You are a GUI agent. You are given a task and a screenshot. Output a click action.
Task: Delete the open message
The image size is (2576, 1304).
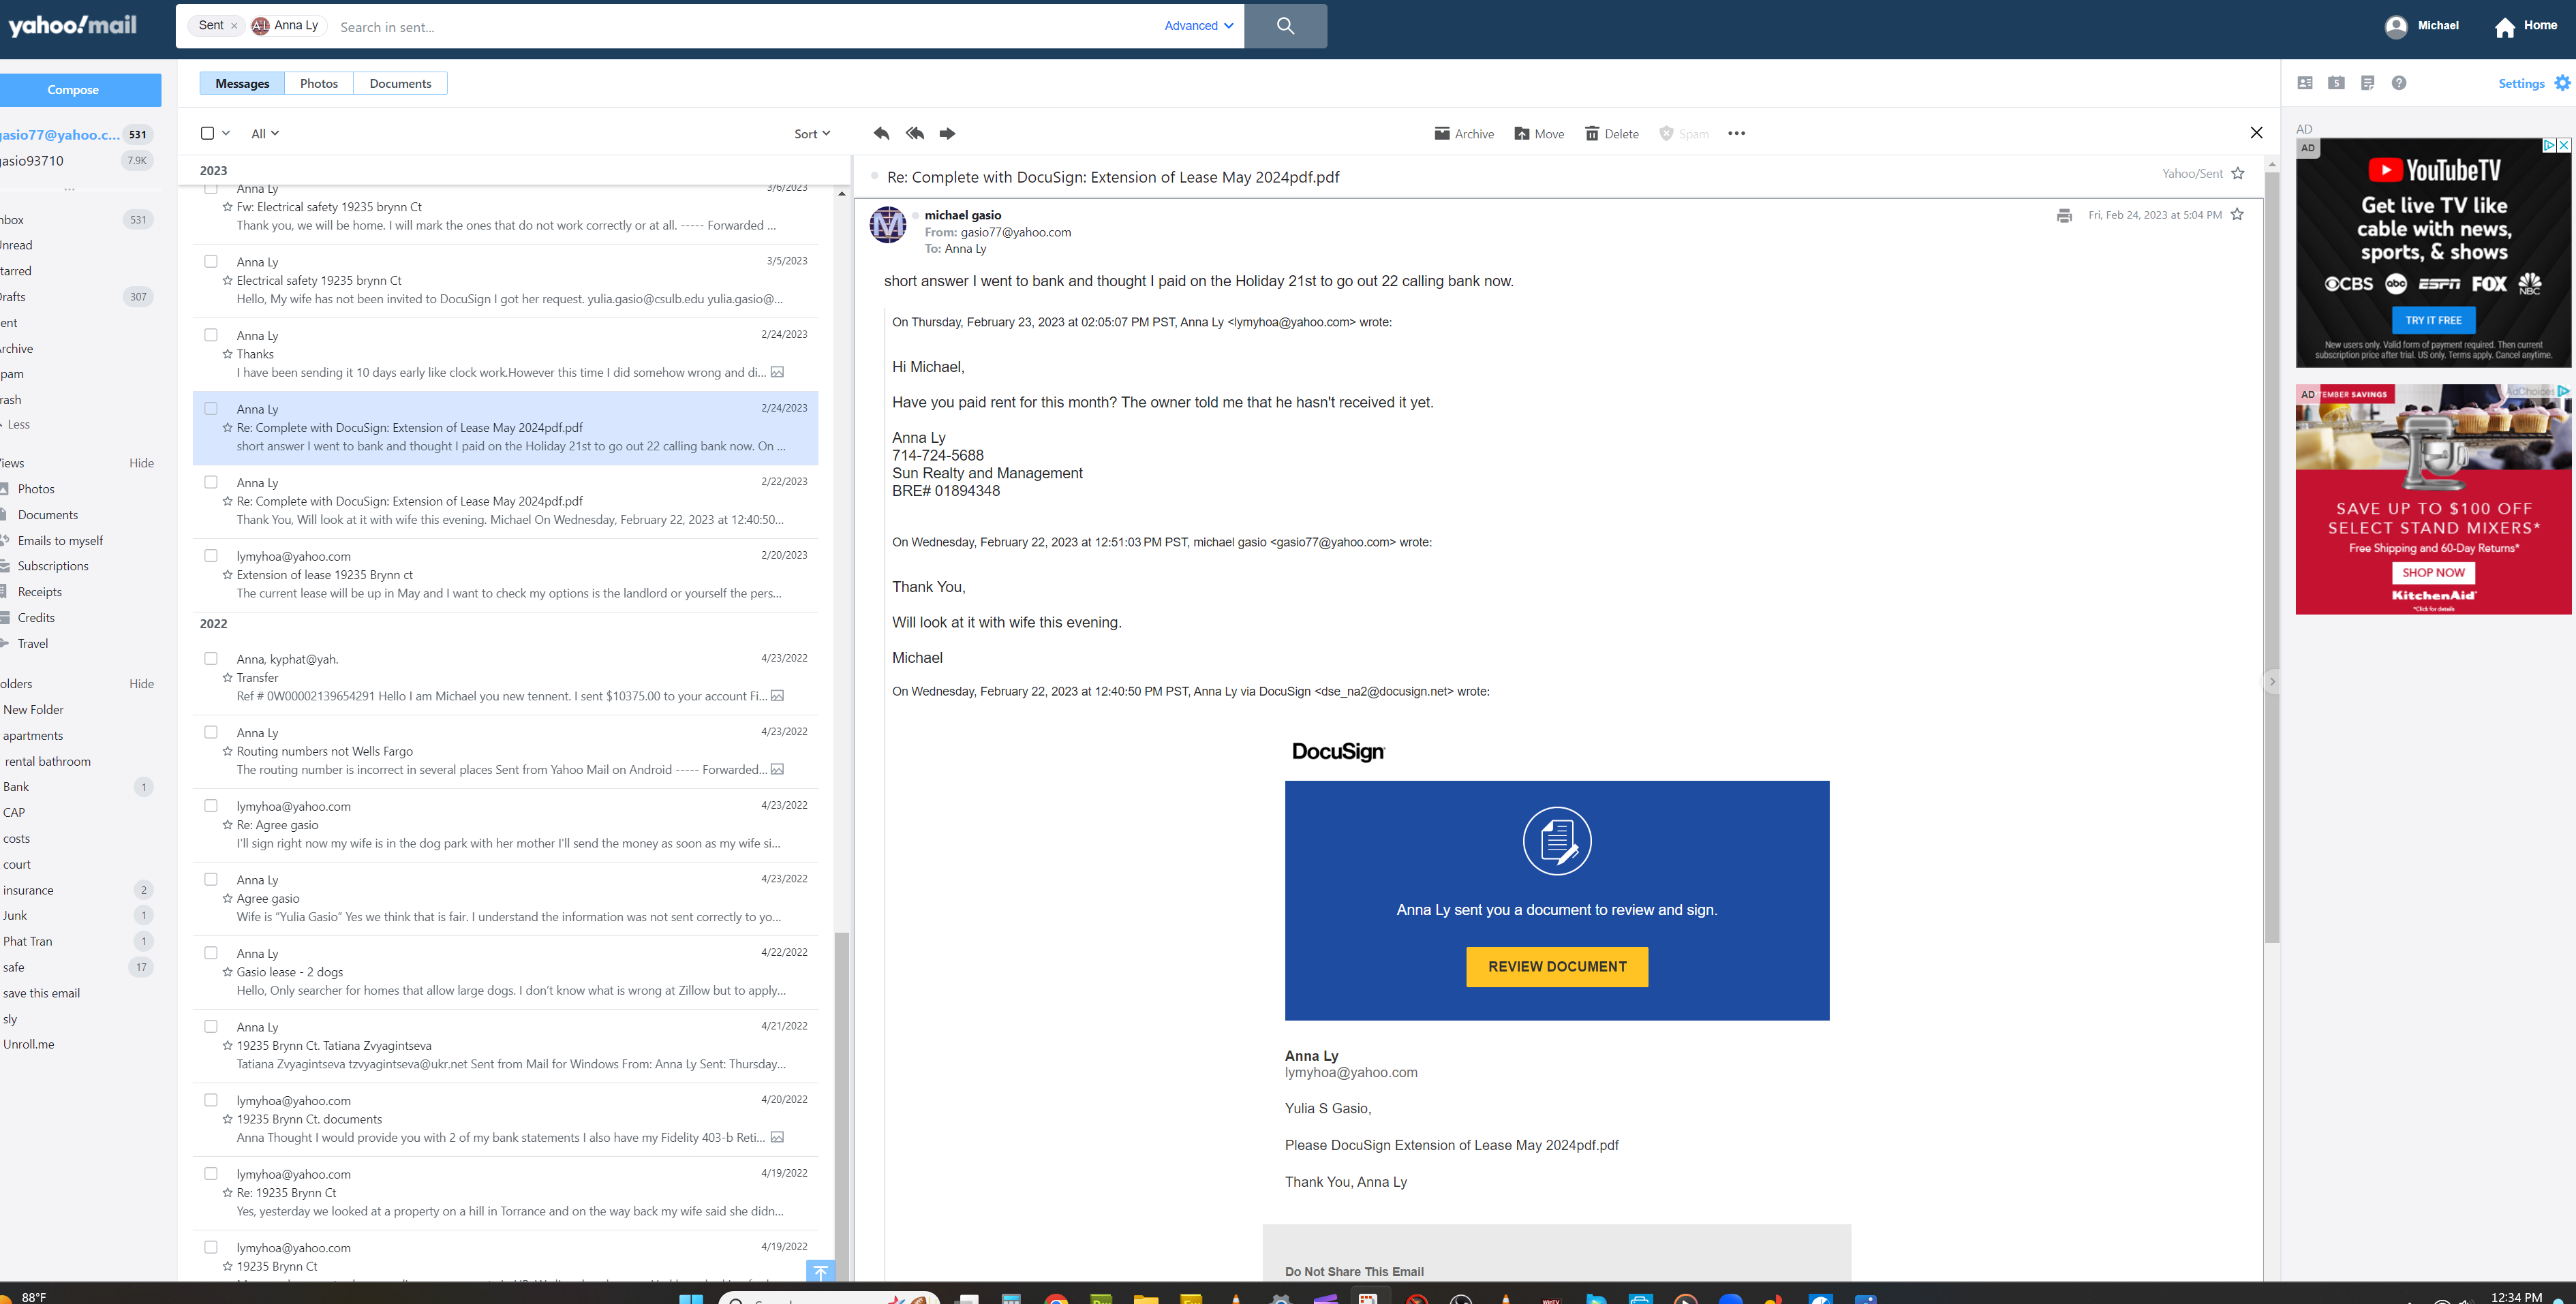tap(1611, 133)
